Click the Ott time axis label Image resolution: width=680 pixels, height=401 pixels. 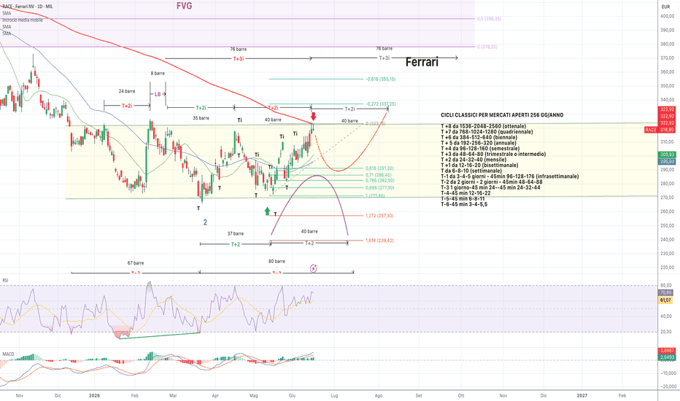point(461,396)
